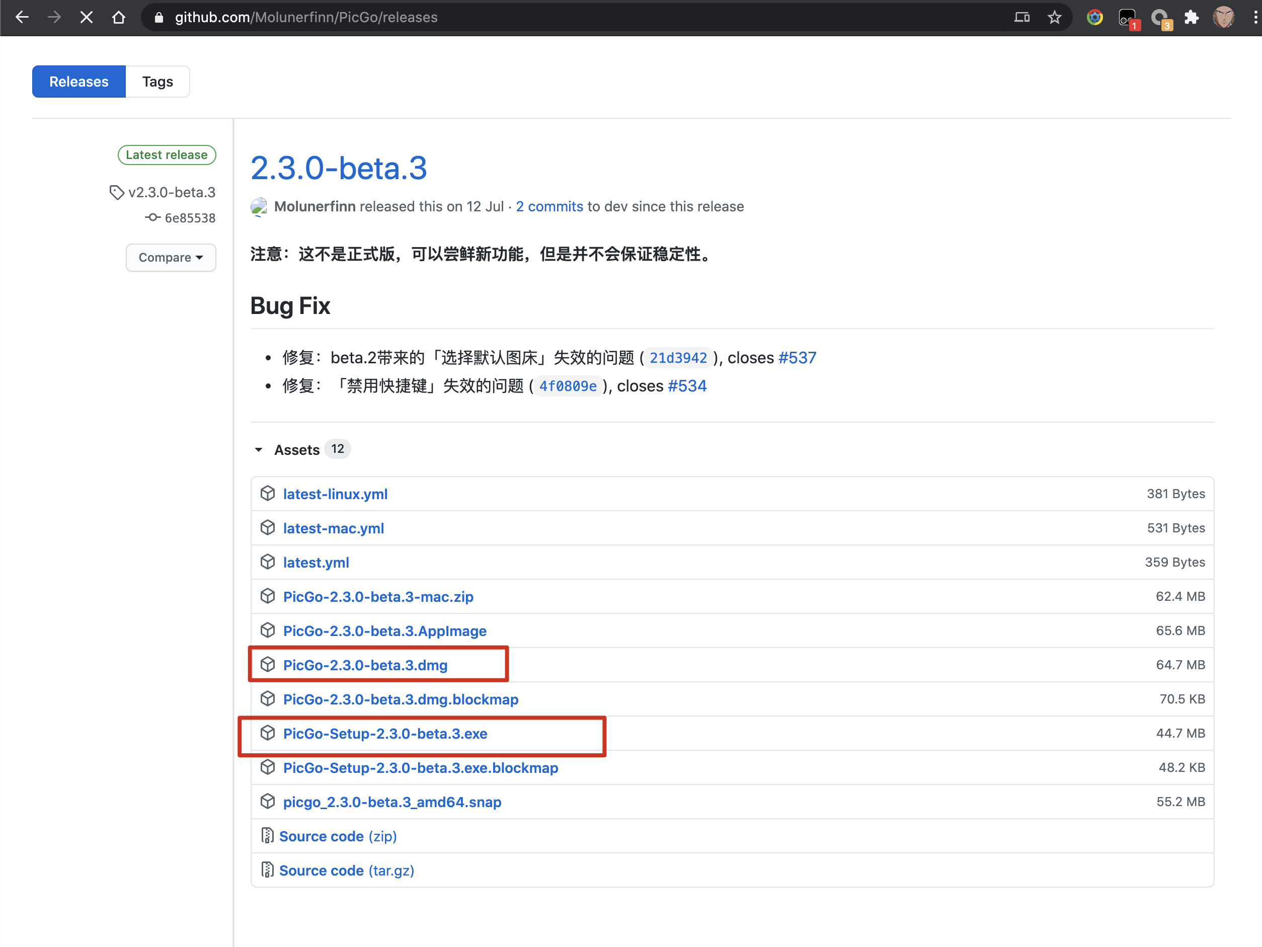Click the browser back arrow icon
Screen dimensions: 1262x947
22,17
